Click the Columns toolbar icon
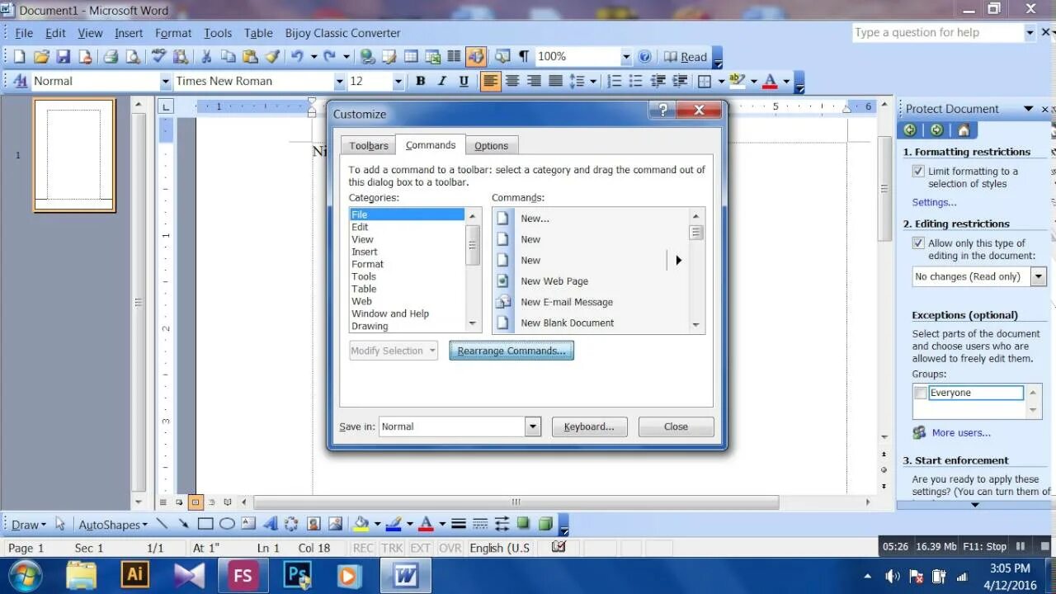Image resolution: width=1056 pixels, height=594 pixels. click(454, 57)
